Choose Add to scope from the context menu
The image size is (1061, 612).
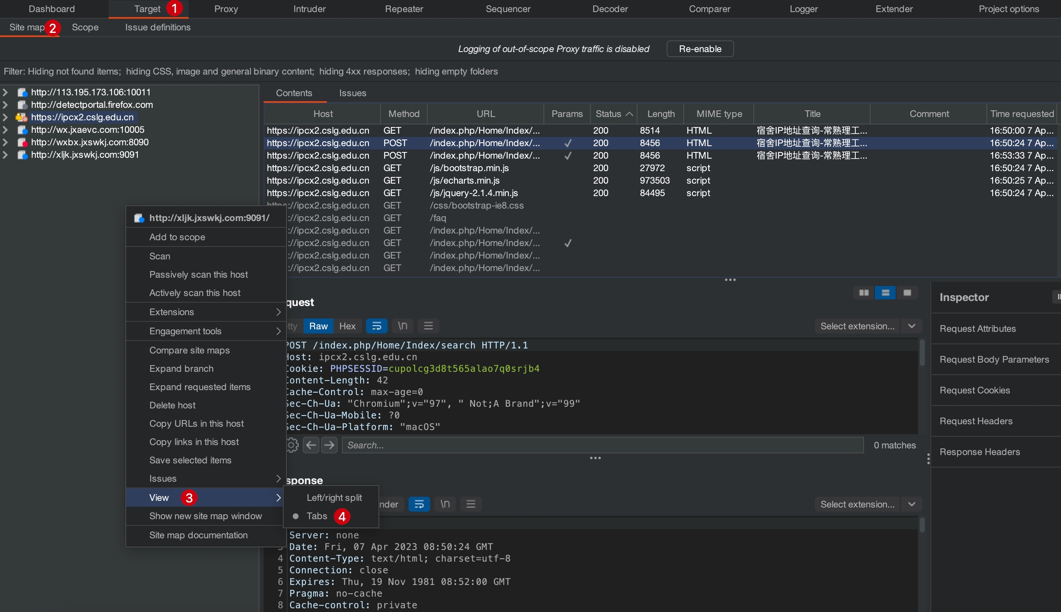177,237
